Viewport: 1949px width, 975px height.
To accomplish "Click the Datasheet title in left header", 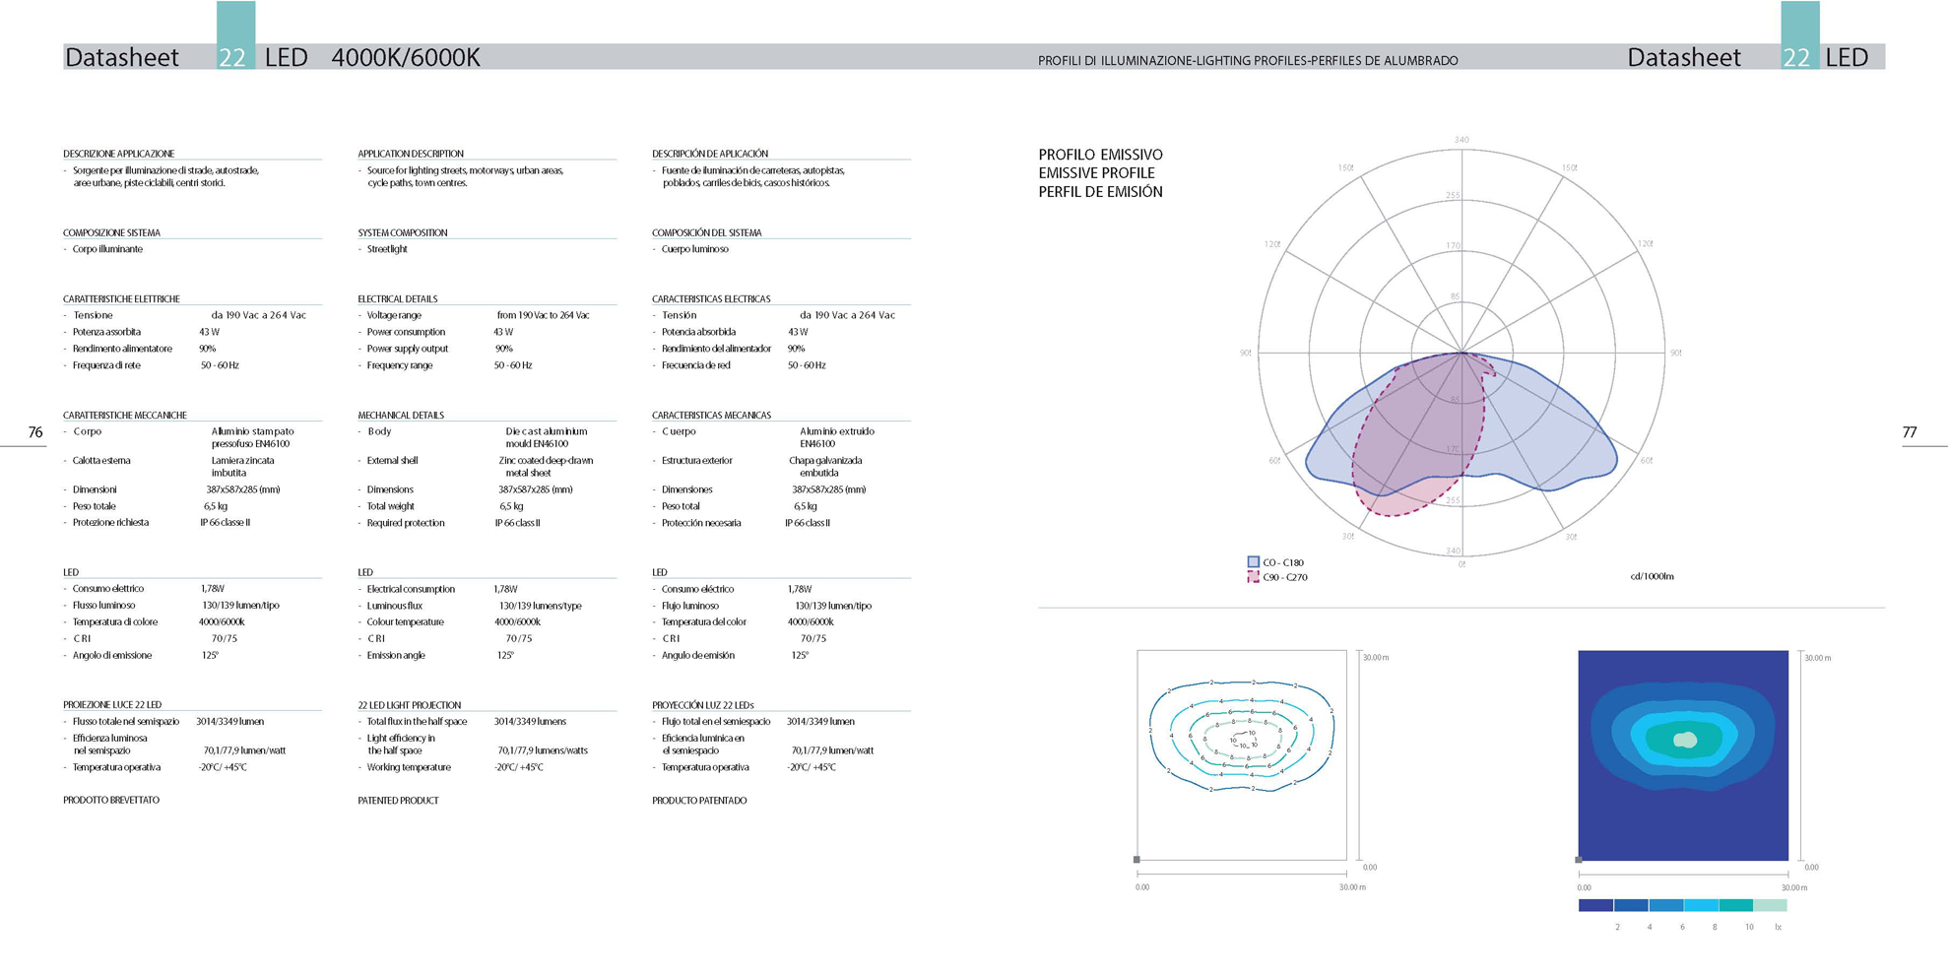I will click(x=122, y=57).
